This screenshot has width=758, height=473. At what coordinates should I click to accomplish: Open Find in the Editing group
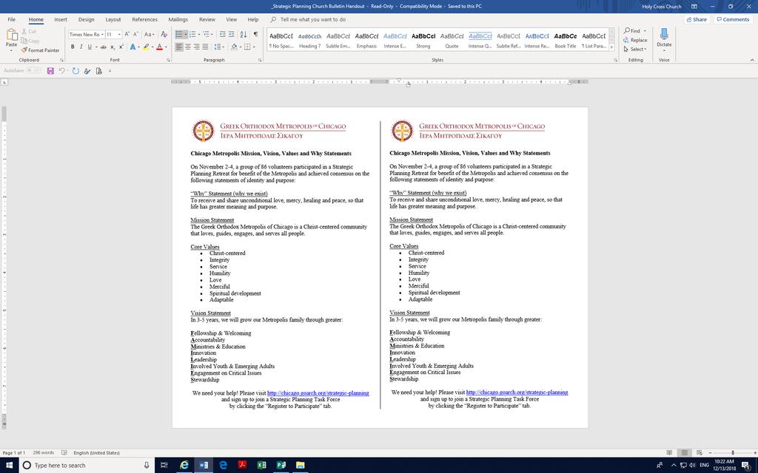[x=632, y=30]
